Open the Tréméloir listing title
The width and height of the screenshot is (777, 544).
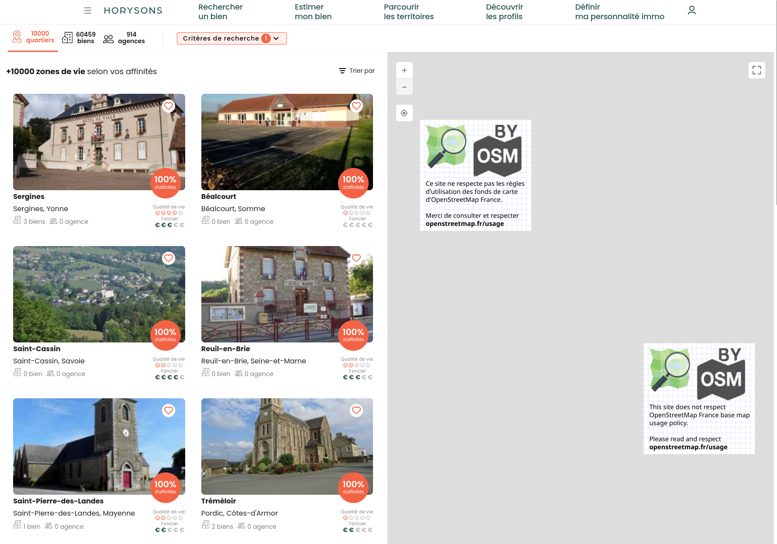pyautogui.click(x=218, y=501)
